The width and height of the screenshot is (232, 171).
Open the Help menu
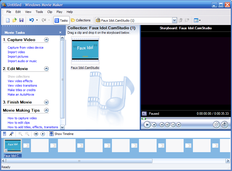pos(69,12)
